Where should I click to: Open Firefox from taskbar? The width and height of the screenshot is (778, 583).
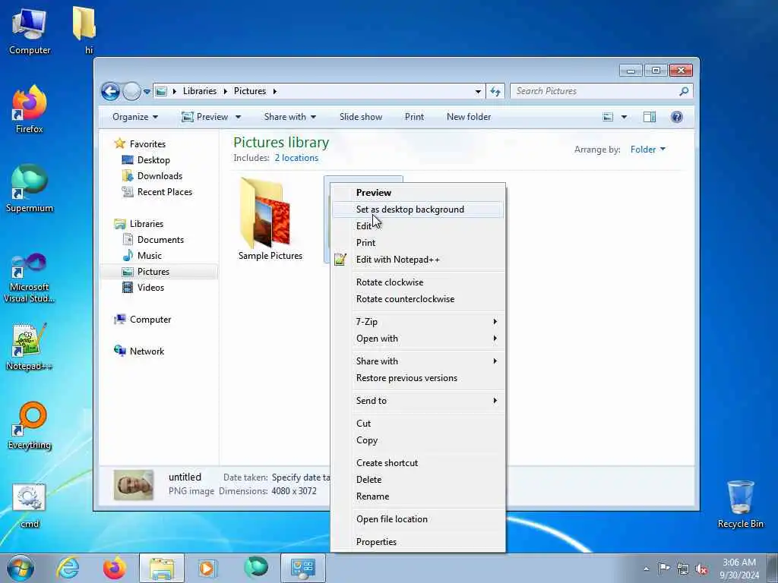coord(115,568)
